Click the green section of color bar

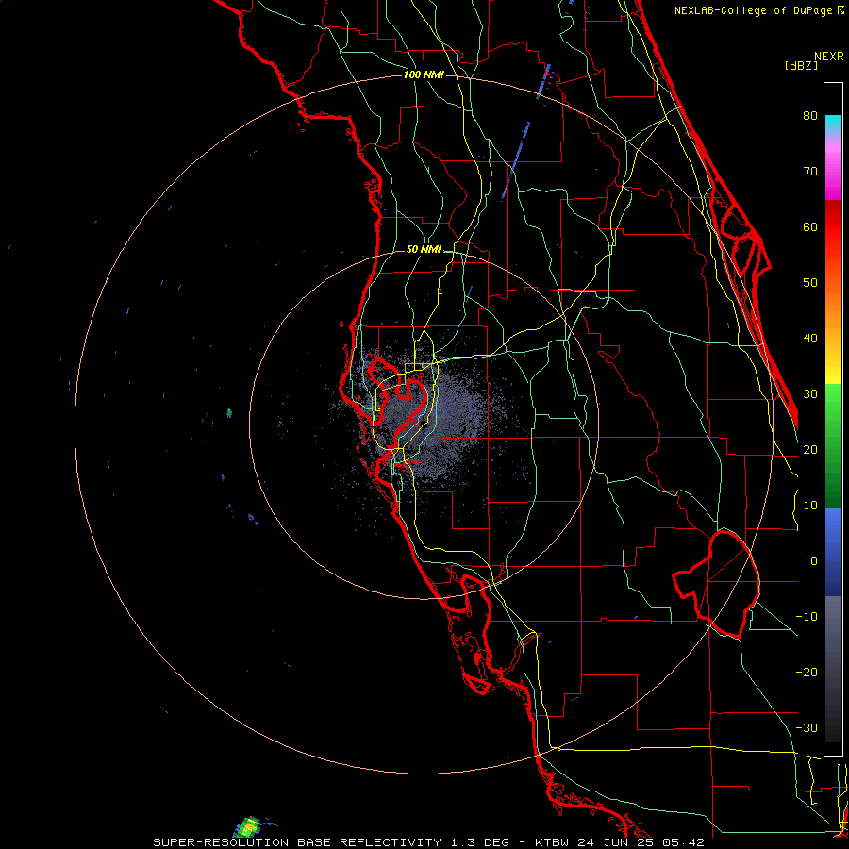tap(833, 445)
